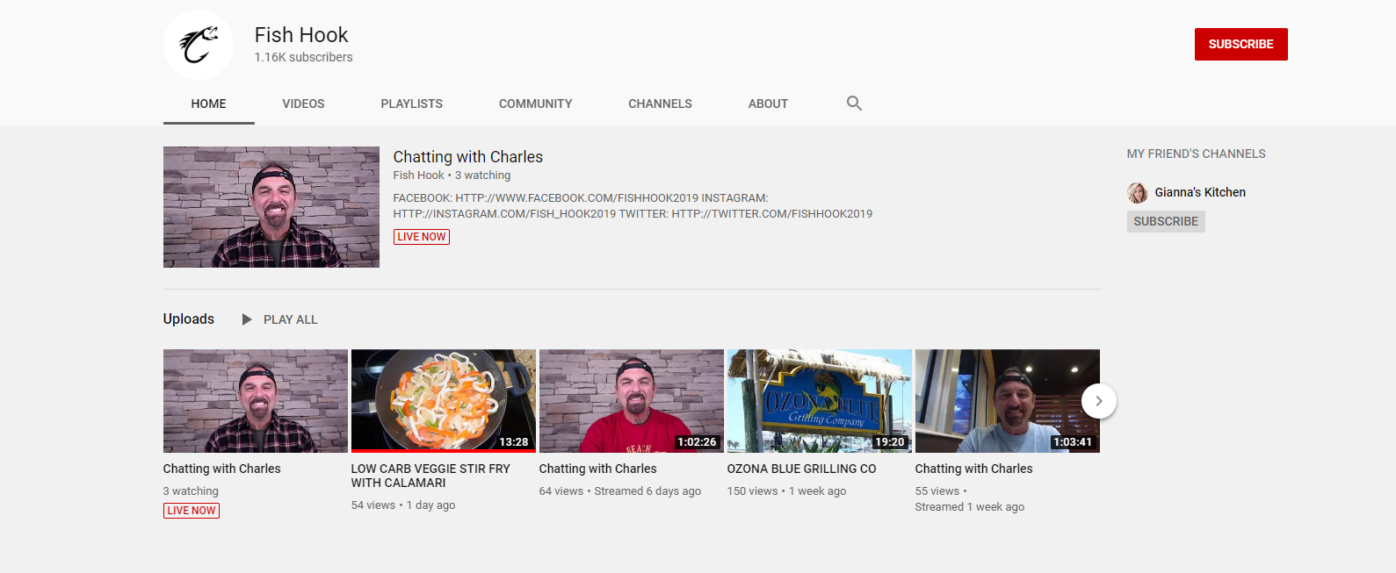1396x573 pixels.
Task: Open the live Chatting with Charles upload thumbnail
Action: [256, 401]
